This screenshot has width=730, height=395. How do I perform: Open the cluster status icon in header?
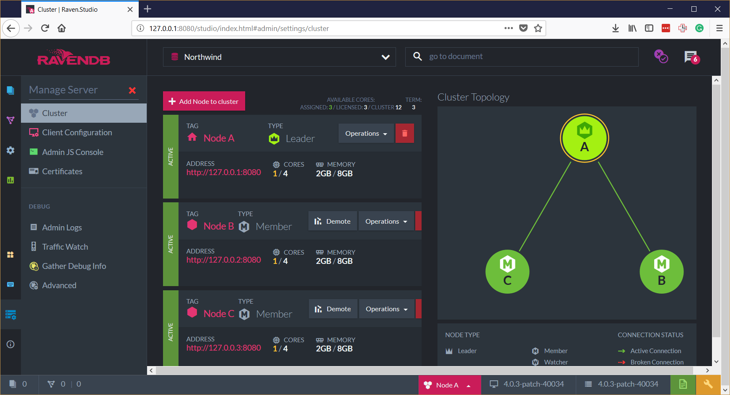coord(661,57)
